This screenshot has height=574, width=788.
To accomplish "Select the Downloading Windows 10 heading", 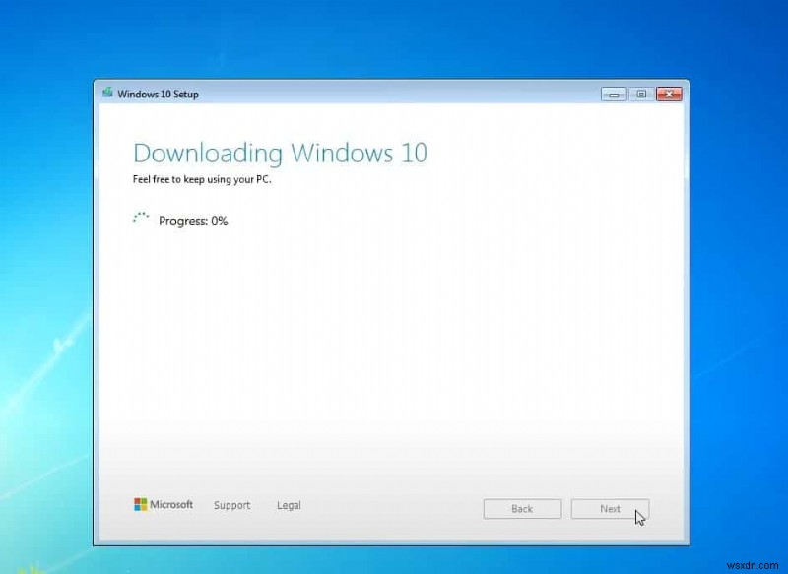I will click(280, 154).
